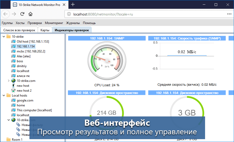Image resolution: width=234 pixels, height=142 pixels.
Task: Switch to Список всех проверок tab
Action: 19,30
